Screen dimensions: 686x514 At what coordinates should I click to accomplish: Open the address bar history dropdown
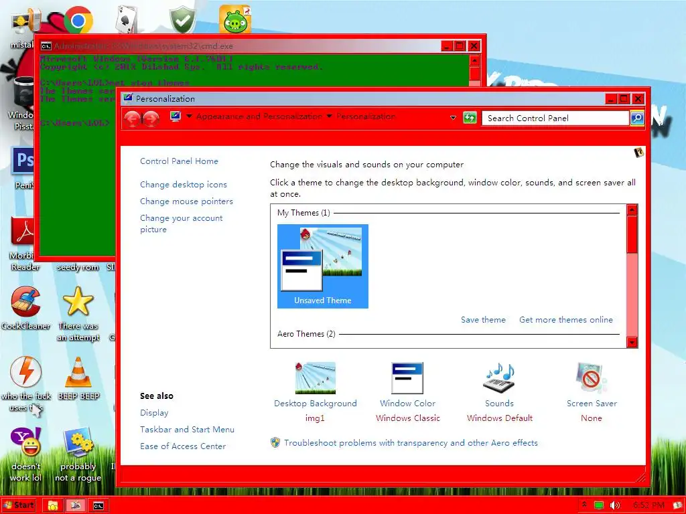coord(454,118)
